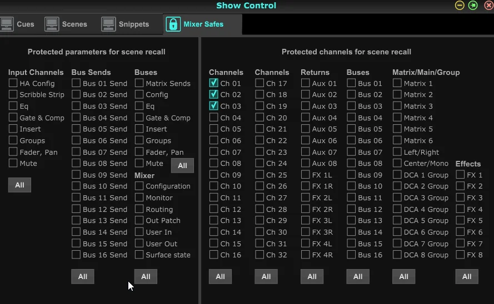This screenshot has width=494, height=304.
Task: Enable the FX 1L return checkbox
Action: click(x=305, y=175)
